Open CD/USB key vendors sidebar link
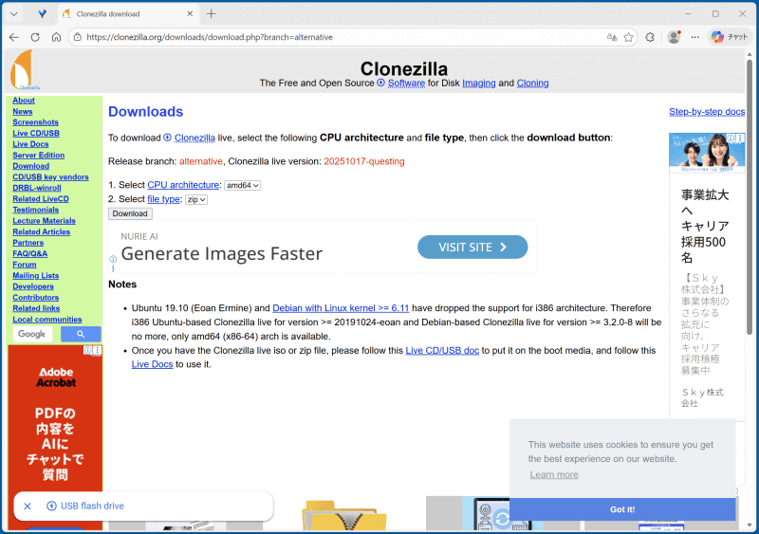This screenshot has height=534, width=759. click(50, 177)
